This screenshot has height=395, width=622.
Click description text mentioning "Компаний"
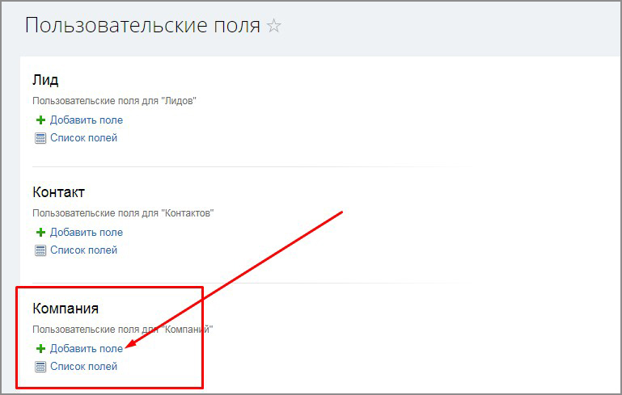coord(122,330)
